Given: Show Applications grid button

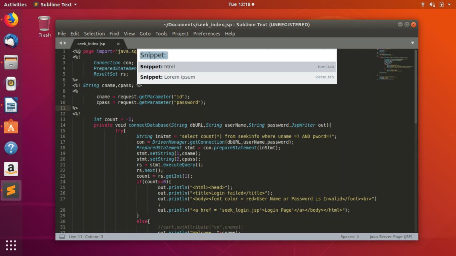Looking at the screenshot, I should pos(11,245).
